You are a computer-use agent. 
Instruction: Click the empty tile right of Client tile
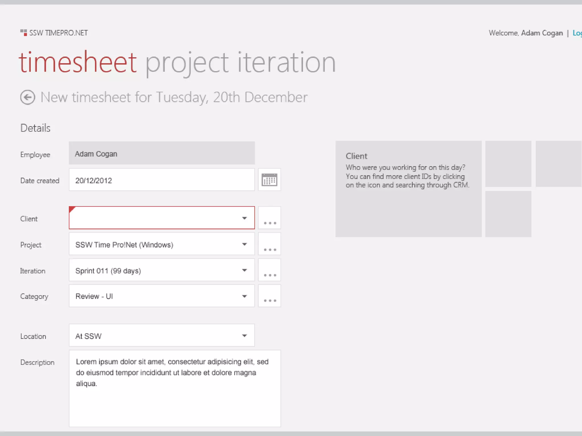coord(508,164)
